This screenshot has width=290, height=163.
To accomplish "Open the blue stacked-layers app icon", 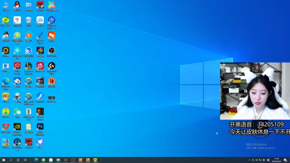I will point(29,53).
